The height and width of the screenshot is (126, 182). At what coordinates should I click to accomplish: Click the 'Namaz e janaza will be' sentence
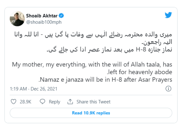[106, 80]
